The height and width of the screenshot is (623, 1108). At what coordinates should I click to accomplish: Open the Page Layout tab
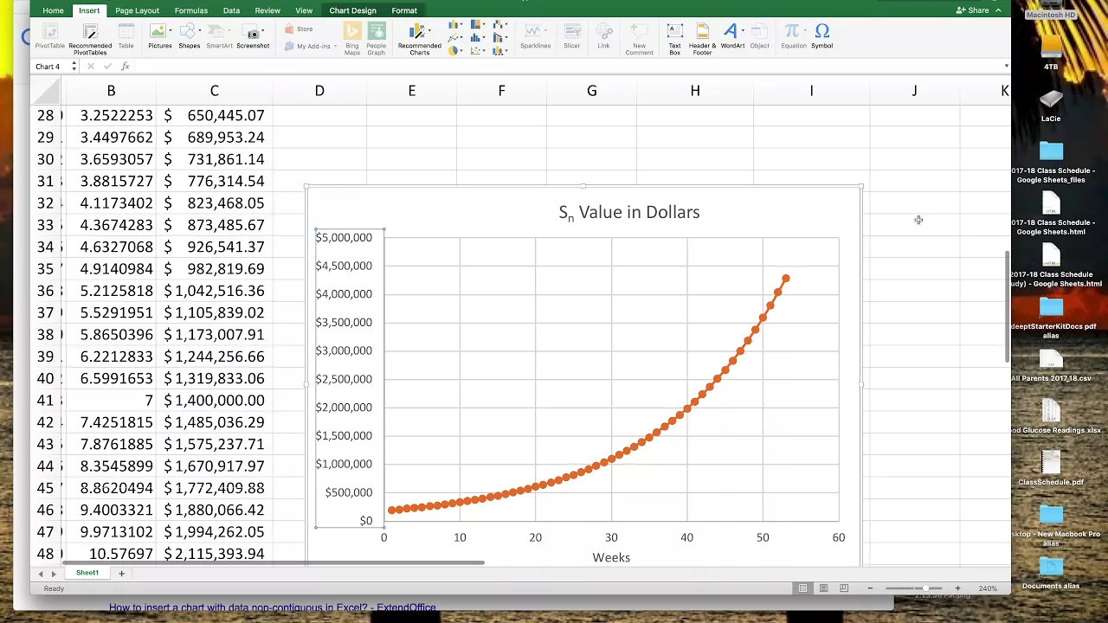137,10
